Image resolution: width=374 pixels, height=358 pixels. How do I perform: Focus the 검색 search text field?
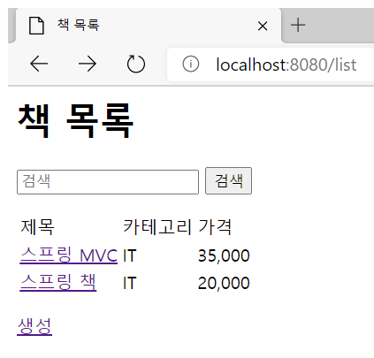pyautogui.click(x=108, y=182)
